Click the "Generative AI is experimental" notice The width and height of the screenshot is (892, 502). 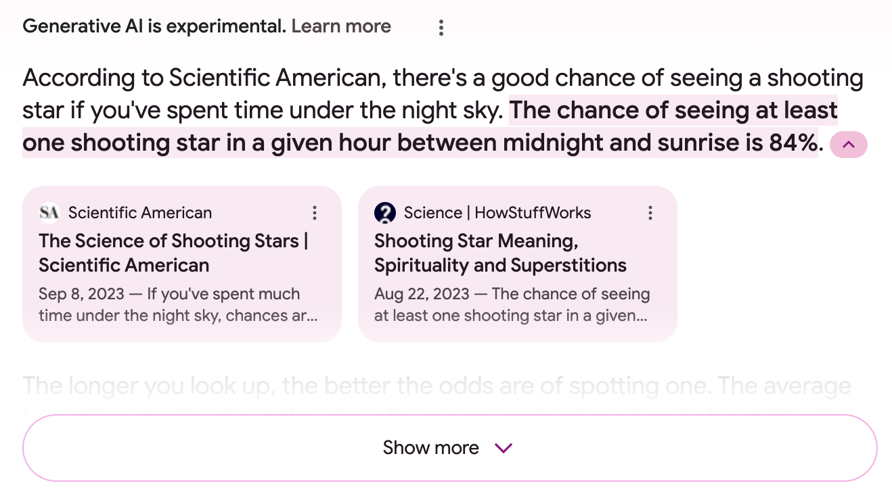[x=154, y=27]
